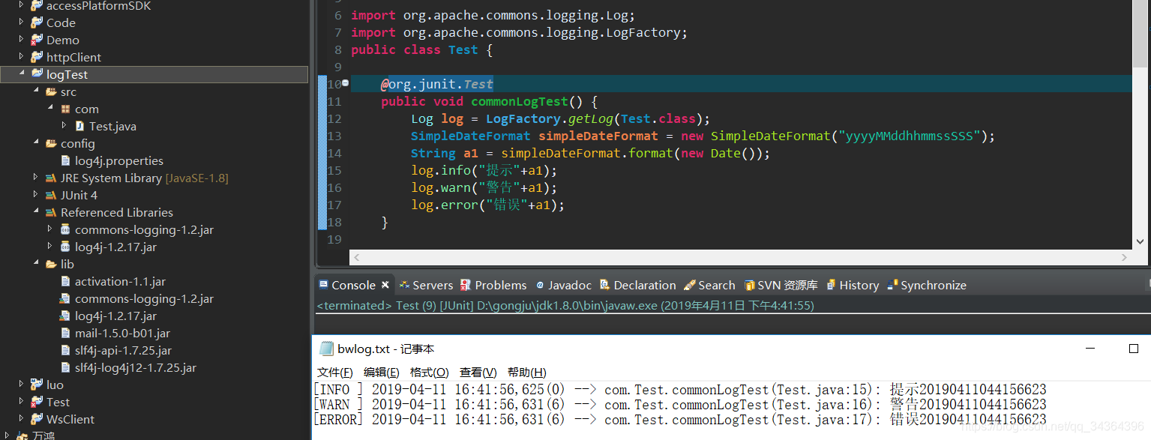The height and width of the screenshot is (440, 1151).
Task: Click the lib folder icon
Action: coord(51,264)
